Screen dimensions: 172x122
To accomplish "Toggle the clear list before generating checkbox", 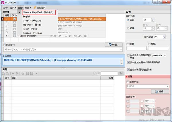I will [128, 69].
